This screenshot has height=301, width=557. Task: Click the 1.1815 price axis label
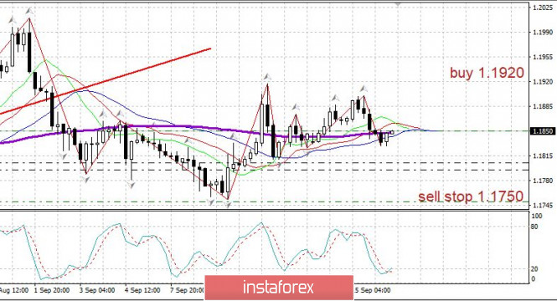coord(543,156)
